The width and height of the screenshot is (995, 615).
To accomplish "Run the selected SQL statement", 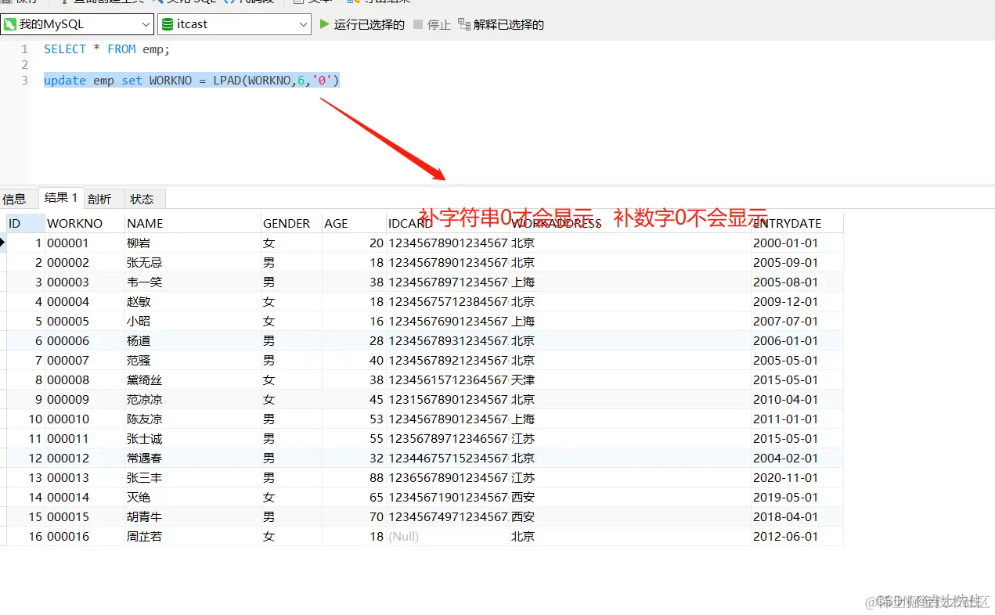I will [x=362, y=24].
